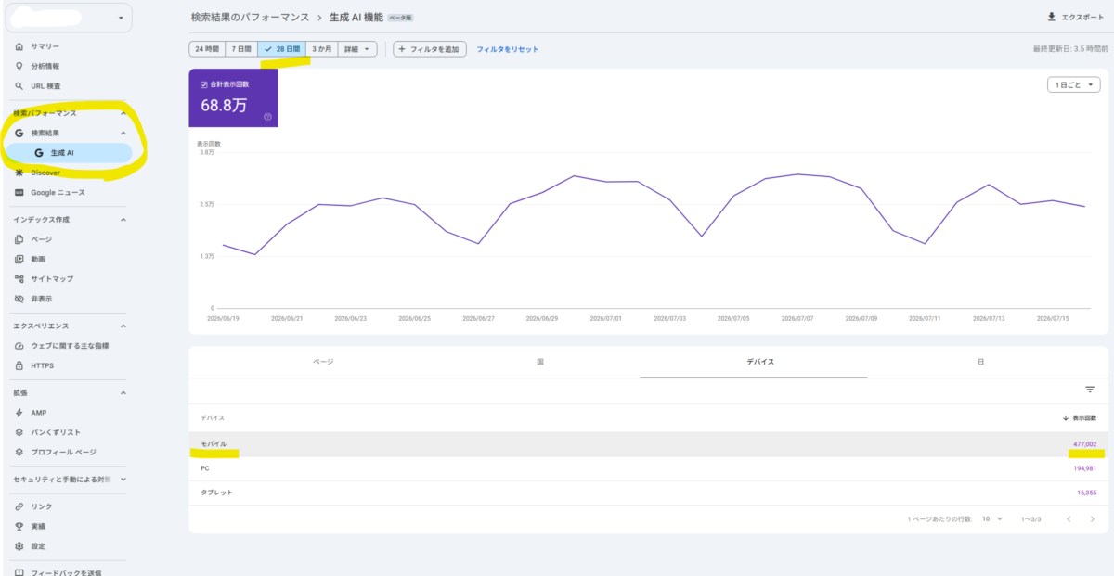
Task: Click the table filter icon above 表示回数
Action: [1090, 390]
